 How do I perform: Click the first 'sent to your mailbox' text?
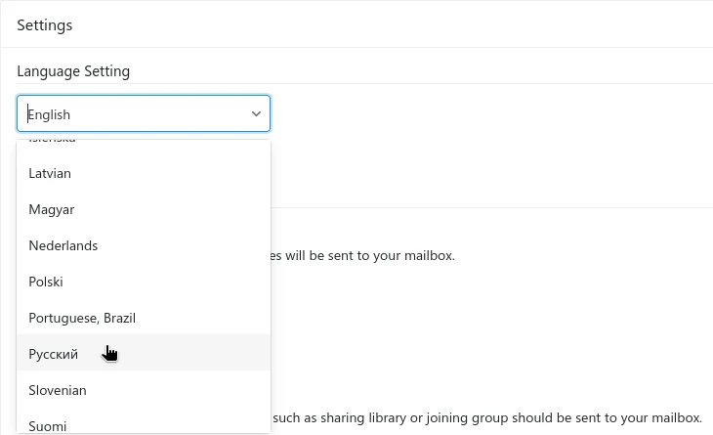pos(391,256)
